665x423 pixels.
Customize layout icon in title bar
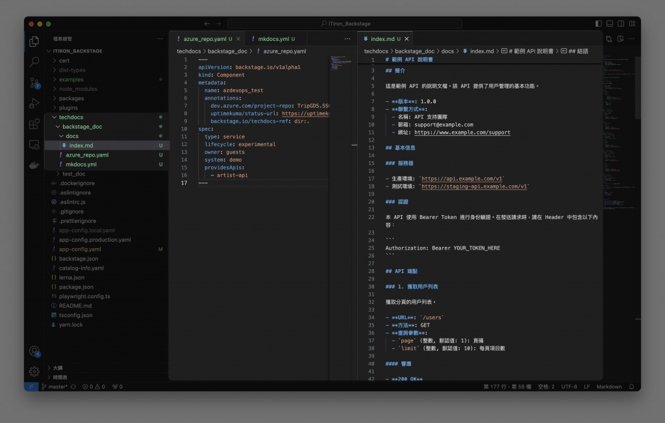pos(632,24)
